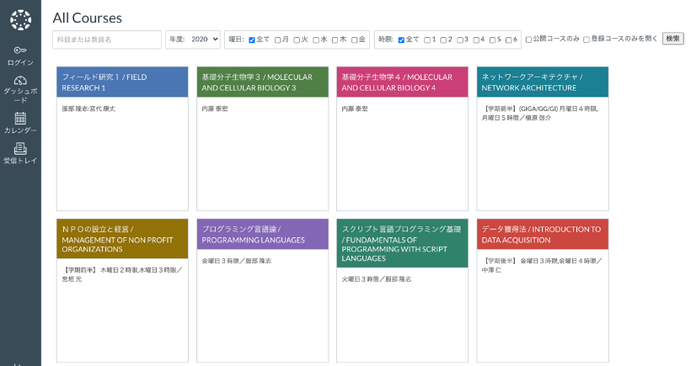Select the Programming Languages course title

coord(261,234)
